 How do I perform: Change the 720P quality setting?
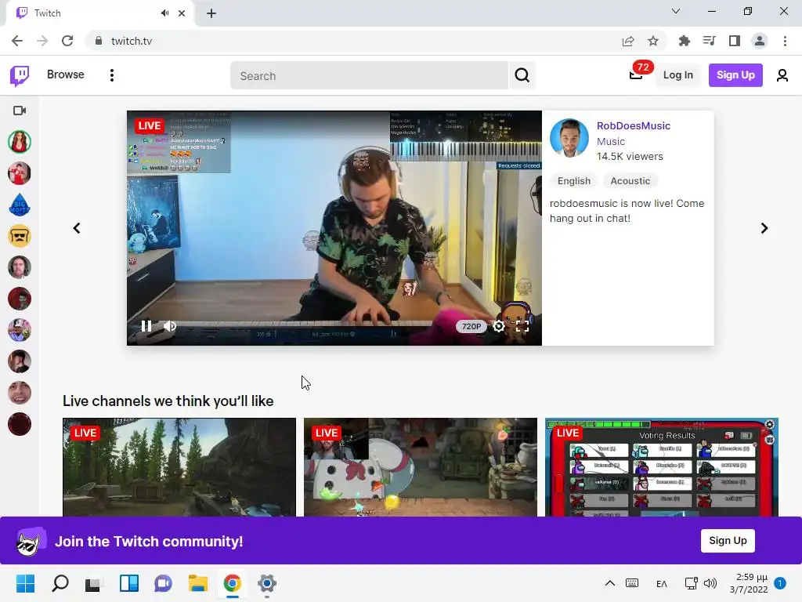click(471, 327)
